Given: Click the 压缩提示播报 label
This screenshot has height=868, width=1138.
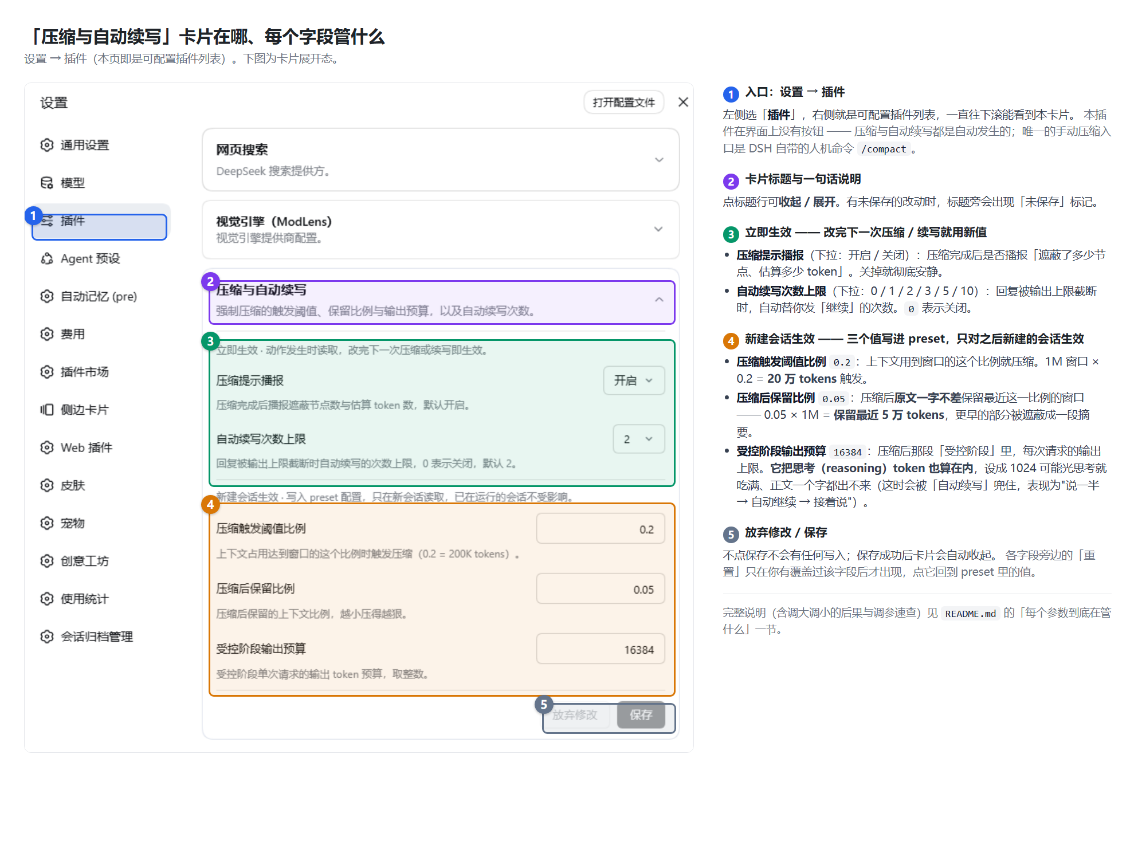Looking at the screenshot, I should pos(250,380).
